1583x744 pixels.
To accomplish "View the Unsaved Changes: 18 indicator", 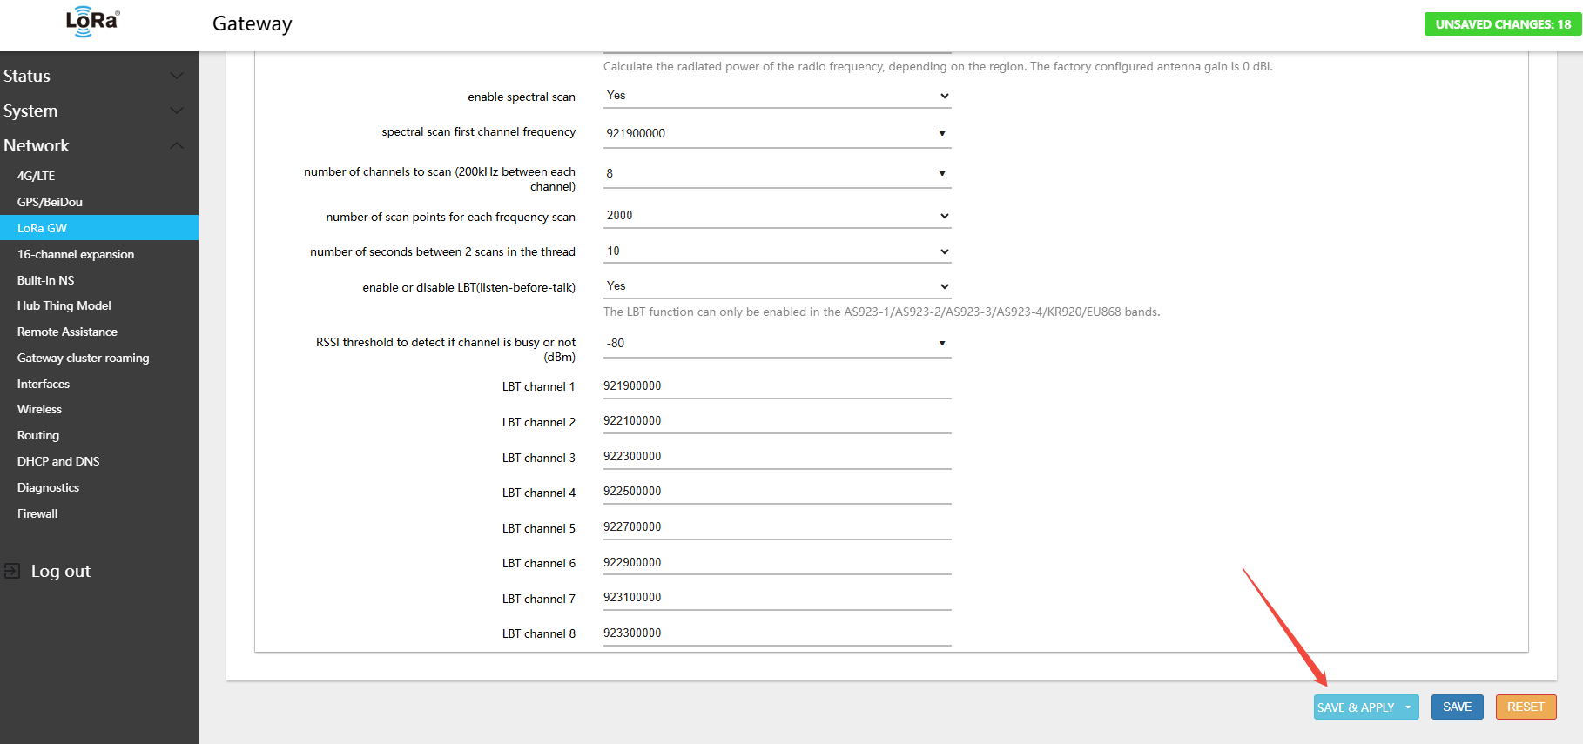I will click(1503, 24).
